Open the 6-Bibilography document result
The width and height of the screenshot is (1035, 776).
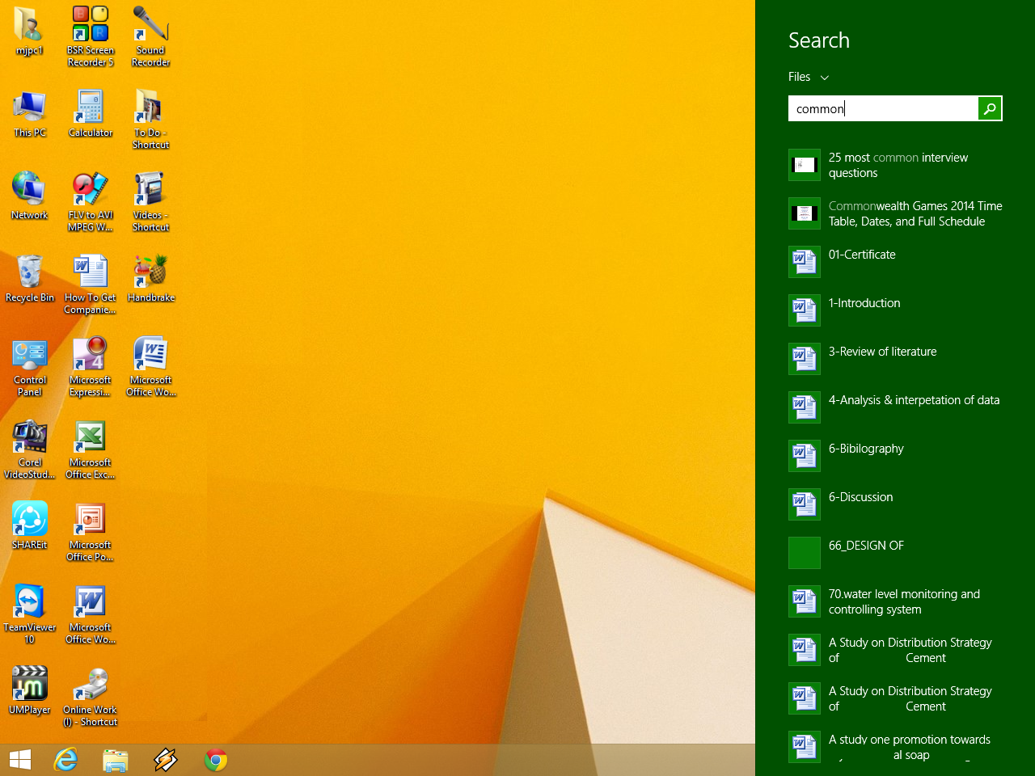coord(895,456)
